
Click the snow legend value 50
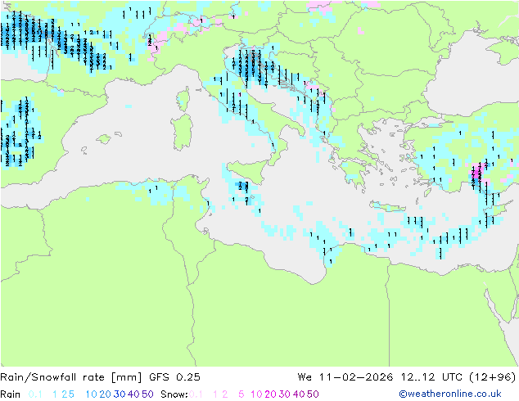point(314,394)
